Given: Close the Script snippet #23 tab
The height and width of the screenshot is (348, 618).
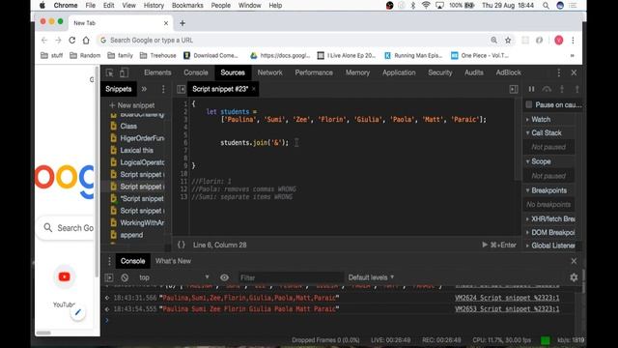Looking at the screenshot, I should coord(254,89).
